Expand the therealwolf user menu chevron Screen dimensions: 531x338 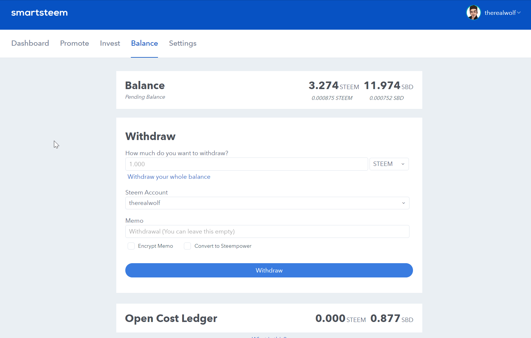[519, 13]
